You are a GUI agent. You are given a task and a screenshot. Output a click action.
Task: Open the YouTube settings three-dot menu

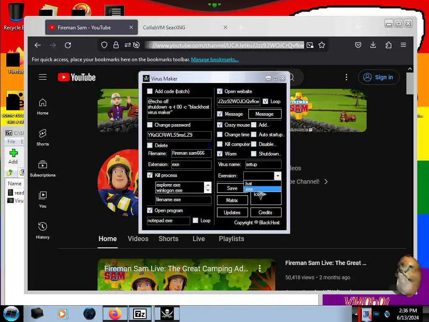[346, 77]
